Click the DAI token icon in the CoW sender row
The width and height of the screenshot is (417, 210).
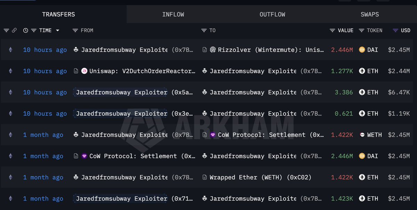(x=362, y=156)
